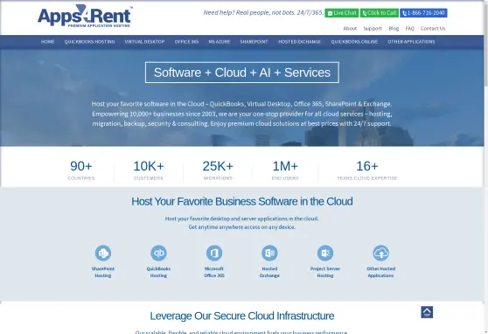Select QuickBooks Online menu item
Image resolution: width=488 pixels, height=334 pixels.
point(354,42)
